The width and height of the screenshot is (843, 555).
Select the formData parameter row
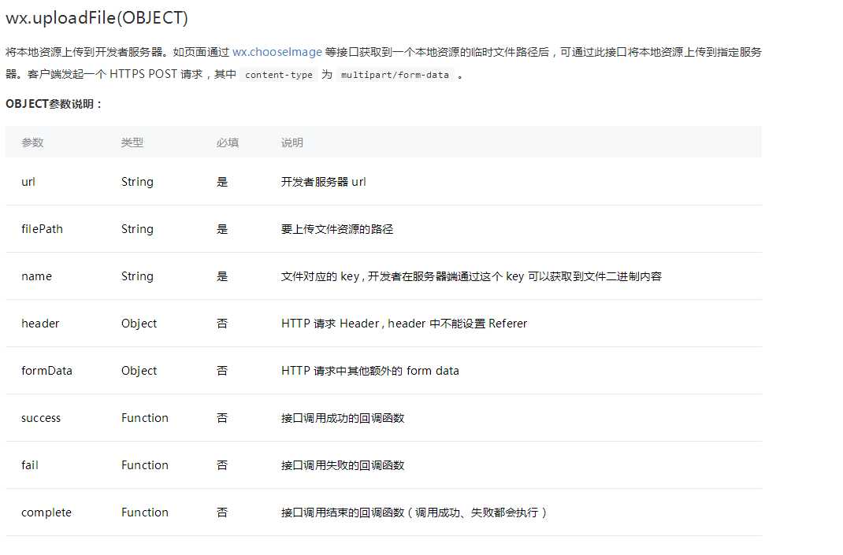[46, 370]
